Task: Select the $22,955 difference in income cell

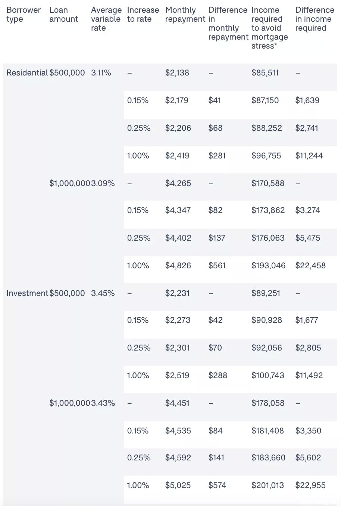Action: click(x=310, y=485)
